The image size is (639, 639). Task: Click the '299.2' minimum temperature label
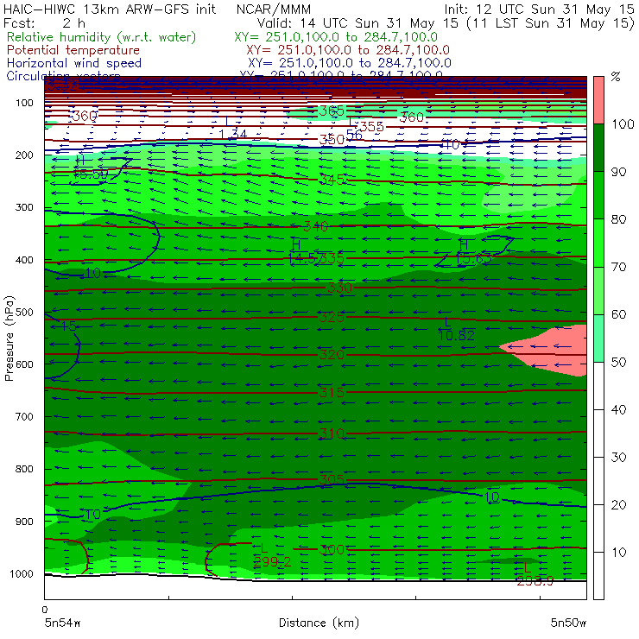[x=272, y=562]
